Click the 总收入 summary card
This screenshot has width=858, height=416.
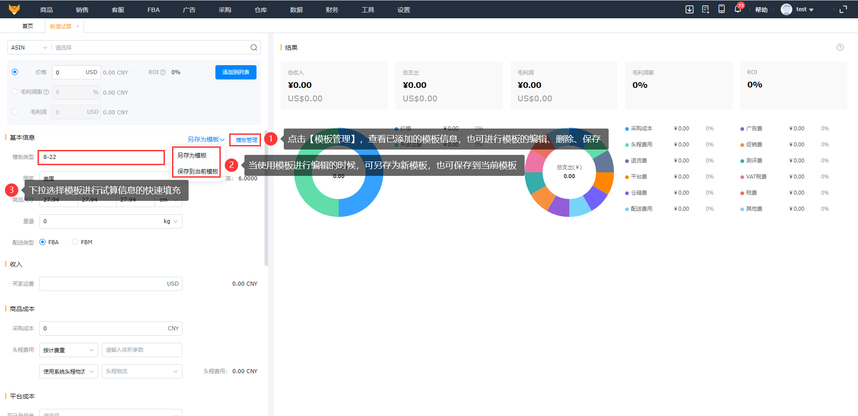(x=334, y=86)
